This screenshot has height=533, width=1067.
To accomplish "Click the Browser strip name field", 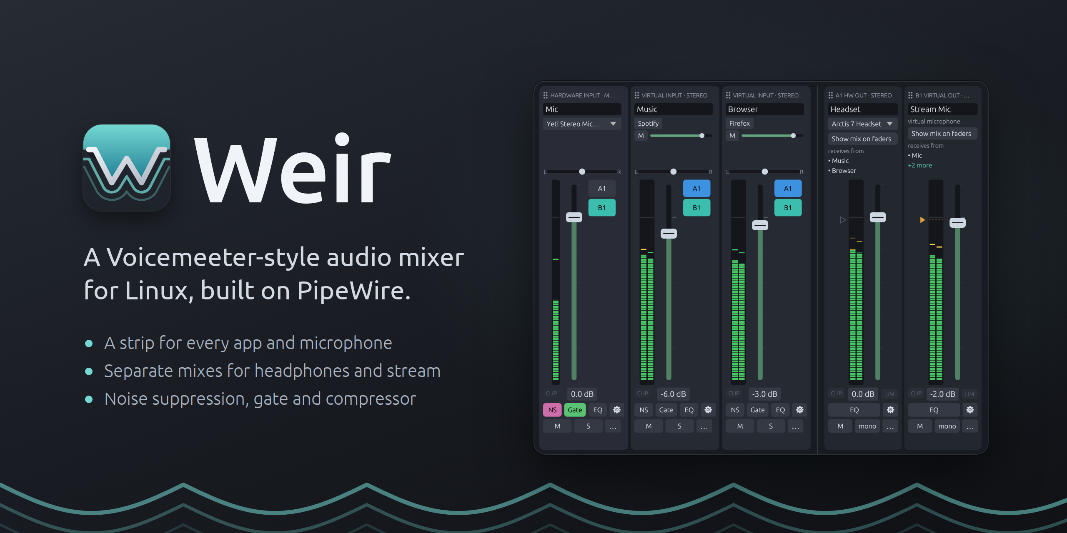I will coord(764,109).
